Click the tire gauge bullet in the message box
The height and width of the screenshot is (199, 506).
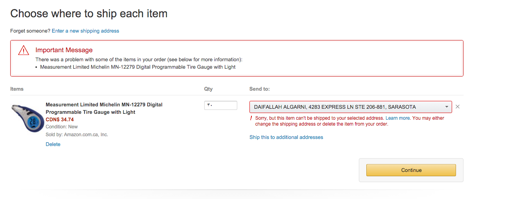point(138,67)
